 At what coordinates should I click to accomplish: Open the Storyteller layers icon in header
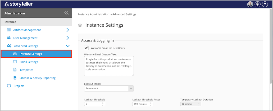pyautogui.click(x=257, y=4)
